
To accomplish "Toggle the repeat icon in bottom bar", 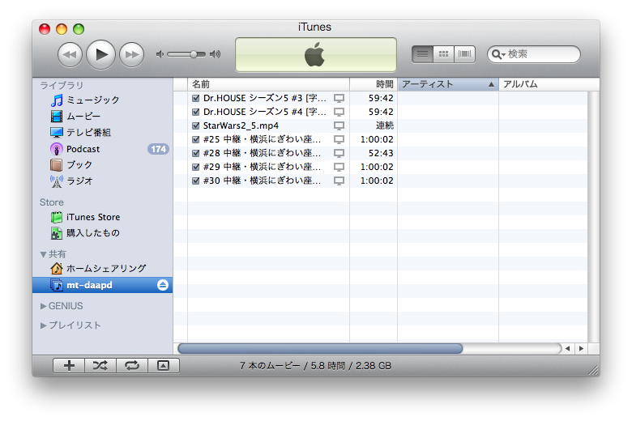I will [131, 366].
